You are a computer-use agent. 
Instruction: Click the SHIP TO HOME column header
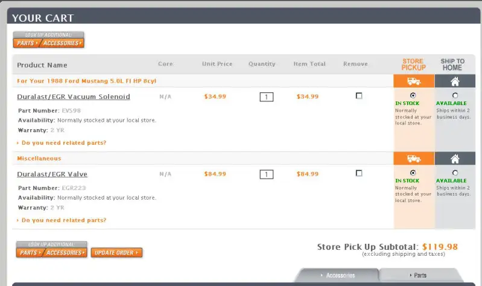coord(452,65)
